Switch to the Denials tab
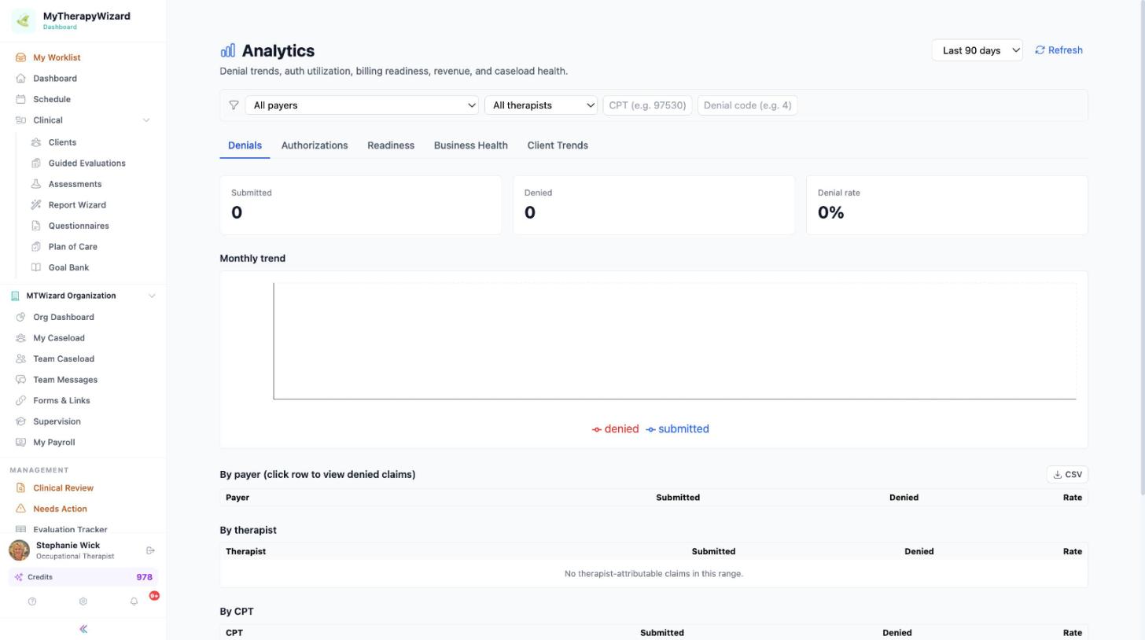The width and height of the screenshot is (1145, 640). [x=245, y=145]
